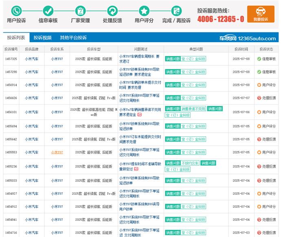Click the 完成/再投诉 document step icon
This screenshot has width=285, height=237.
click(176, 11)
